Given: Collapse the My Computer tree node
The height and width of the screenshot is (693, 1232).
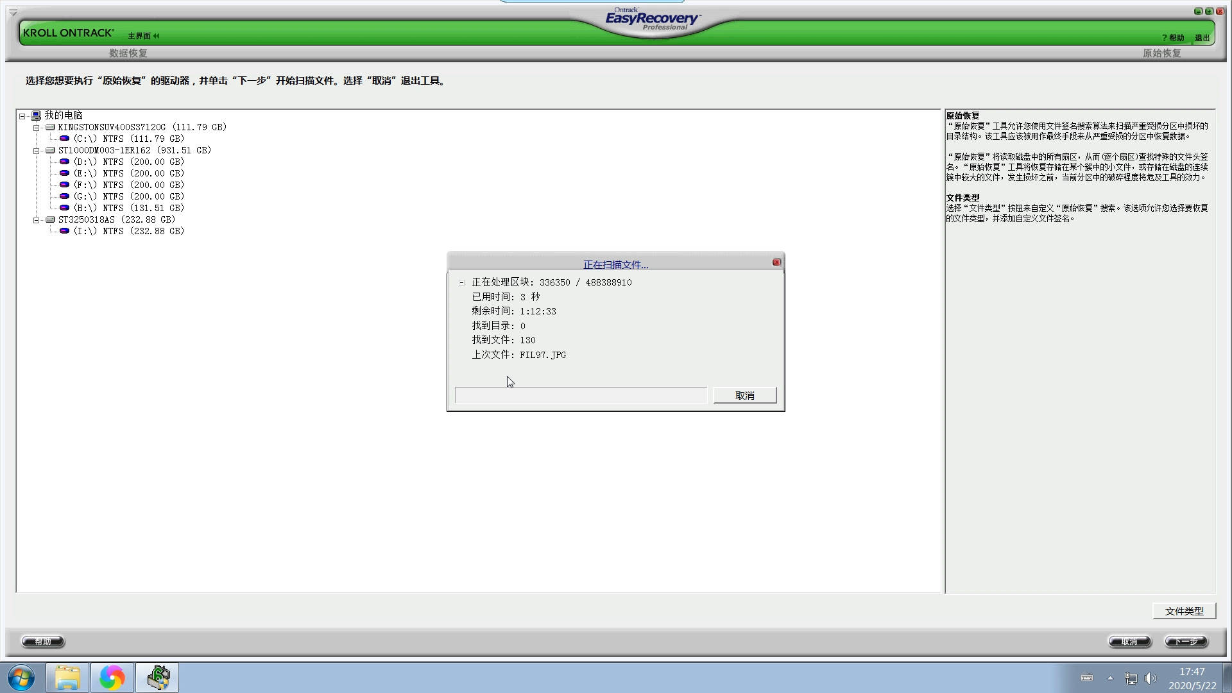Looking at the screenshot, I should coord(22,116).
